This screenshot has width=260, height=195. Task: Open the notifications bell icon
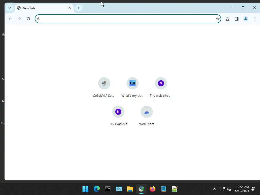(253, 189)
